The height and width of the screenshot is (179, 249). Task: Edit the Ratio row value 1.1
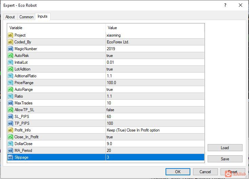[x=109, y=96]
